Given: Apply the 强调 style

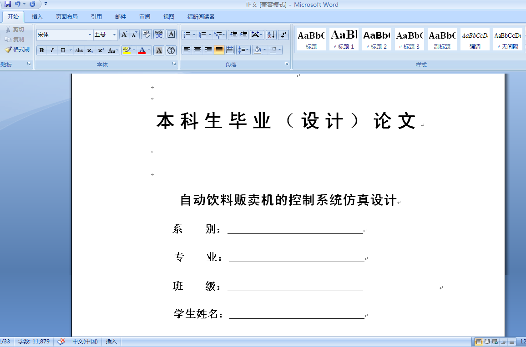Looking at the screenshot, I should coord(475,39).
